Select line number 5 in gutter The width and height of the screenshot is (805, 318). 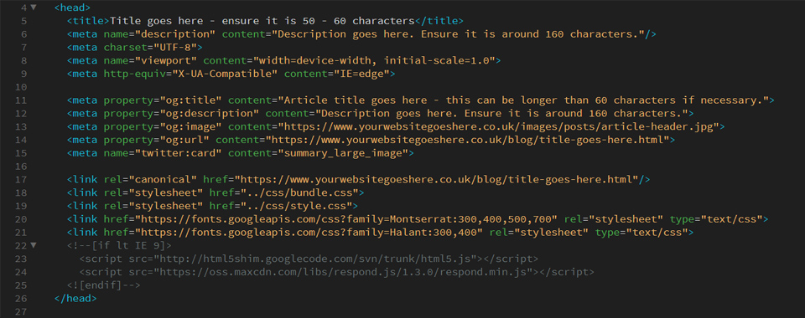pyautogui.click(x=24, y=21)
